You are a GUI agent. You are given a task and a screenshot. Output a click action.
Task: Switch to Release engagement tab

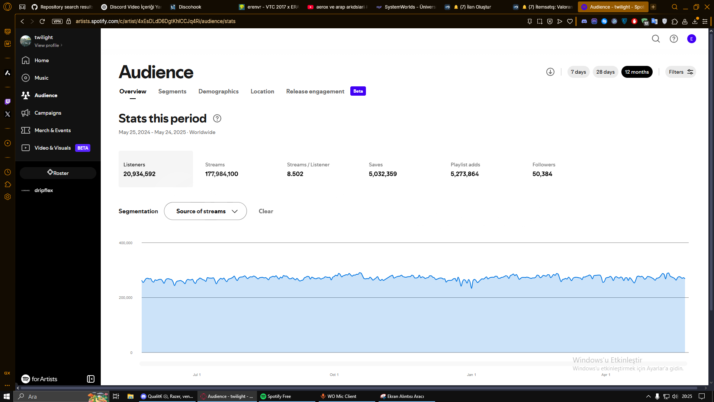click(x=315, y=91)
